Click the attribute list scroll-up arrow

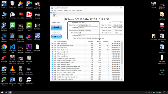click(x=122, y=41)
